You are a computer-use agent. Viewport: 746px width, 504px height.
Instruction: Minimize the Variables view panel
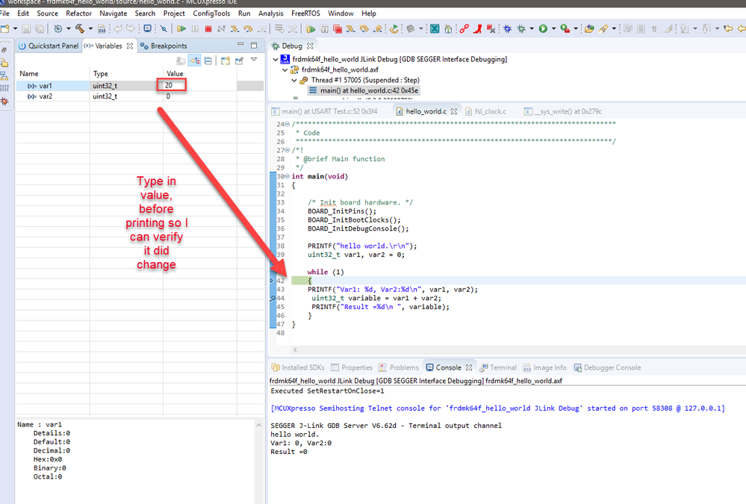point(240,45)
